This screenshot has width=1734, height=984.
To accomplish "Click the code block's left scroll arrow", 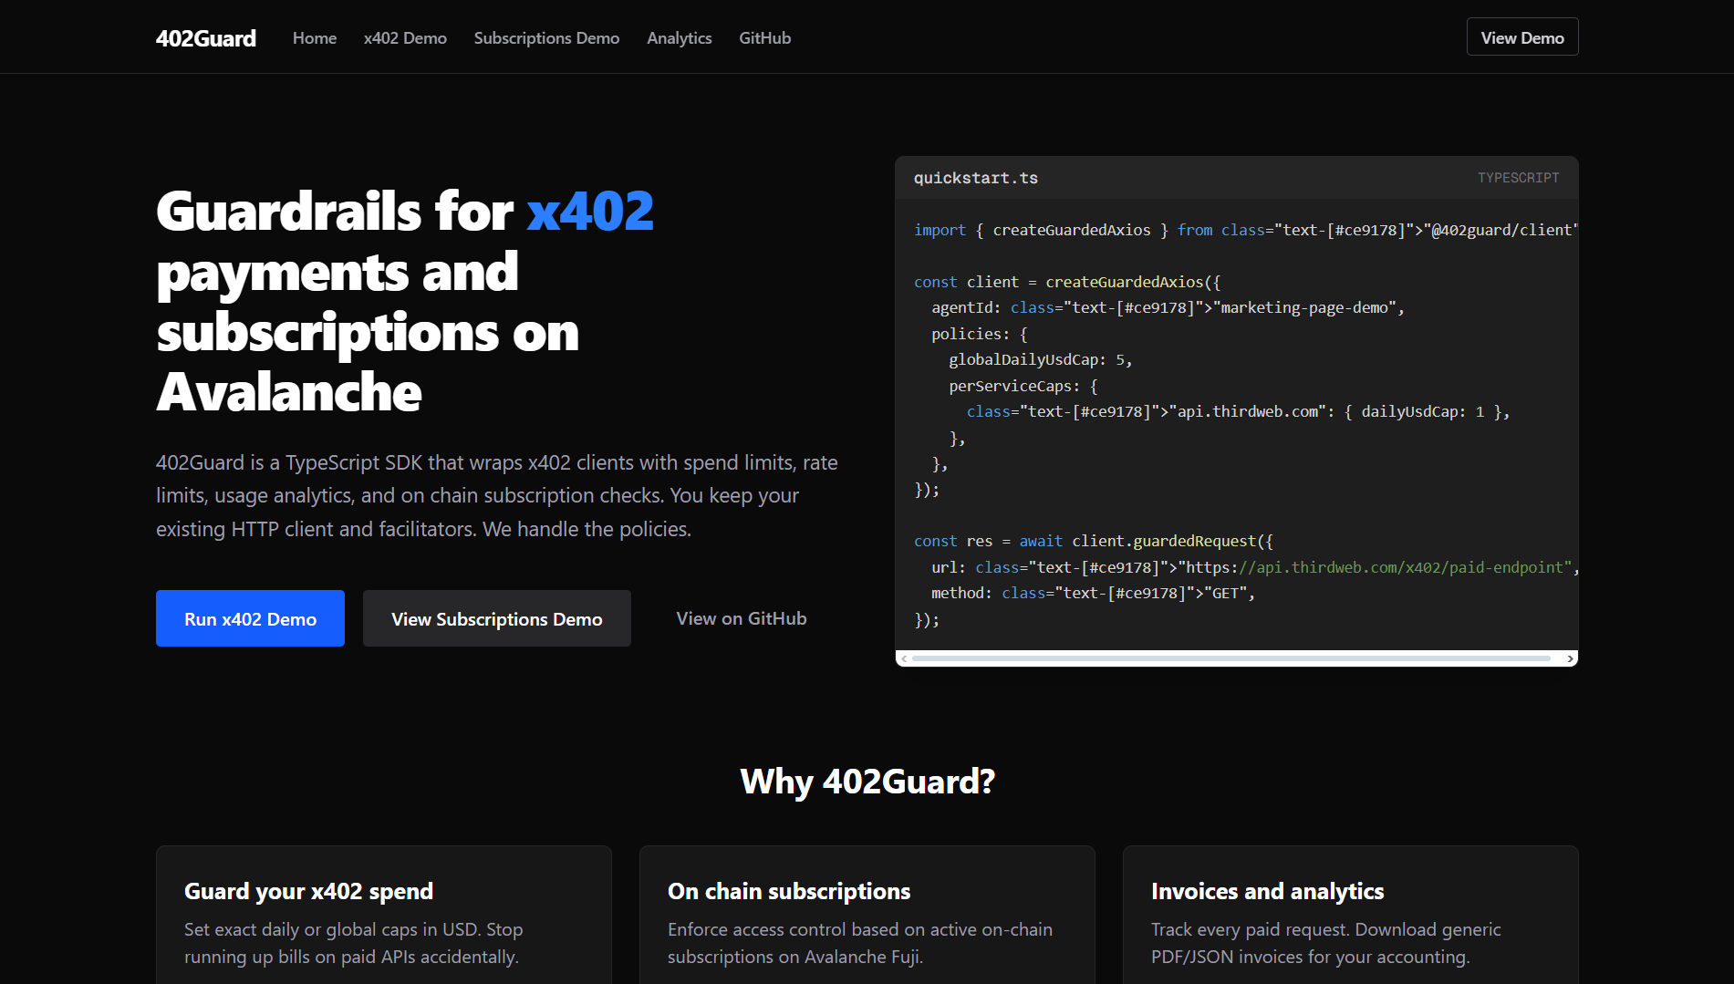I will tap(904, 658).
